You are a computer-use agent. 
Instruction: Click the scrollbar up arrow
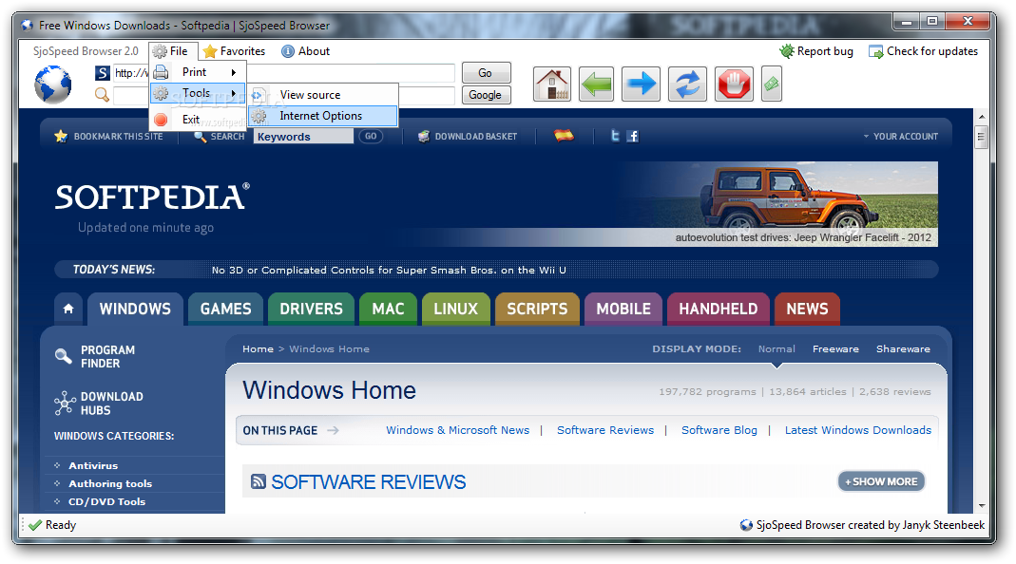click(x=982, y=117)
